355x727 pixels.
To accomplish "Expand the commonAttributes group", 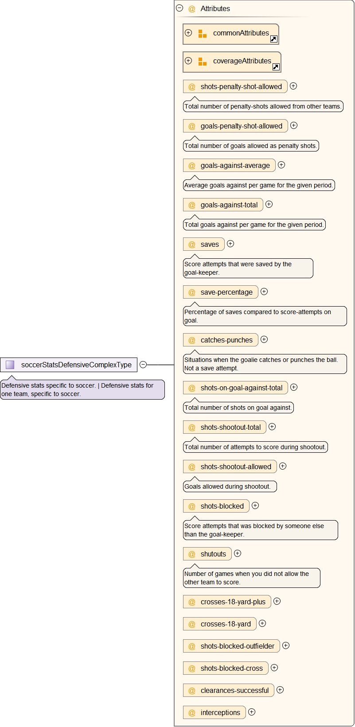I will coord(188,33).
